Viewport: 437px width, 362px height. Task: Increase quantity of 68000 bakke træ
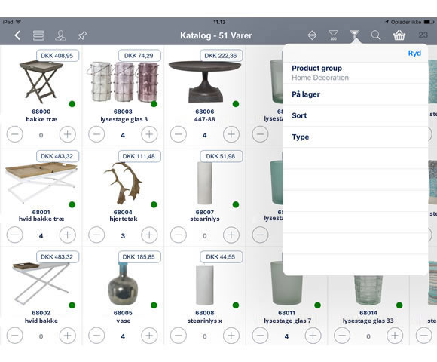[x=68, y=134]
